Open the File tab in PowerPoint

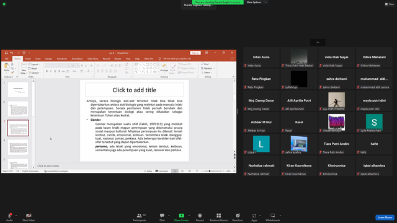click(x=7, y=59)
